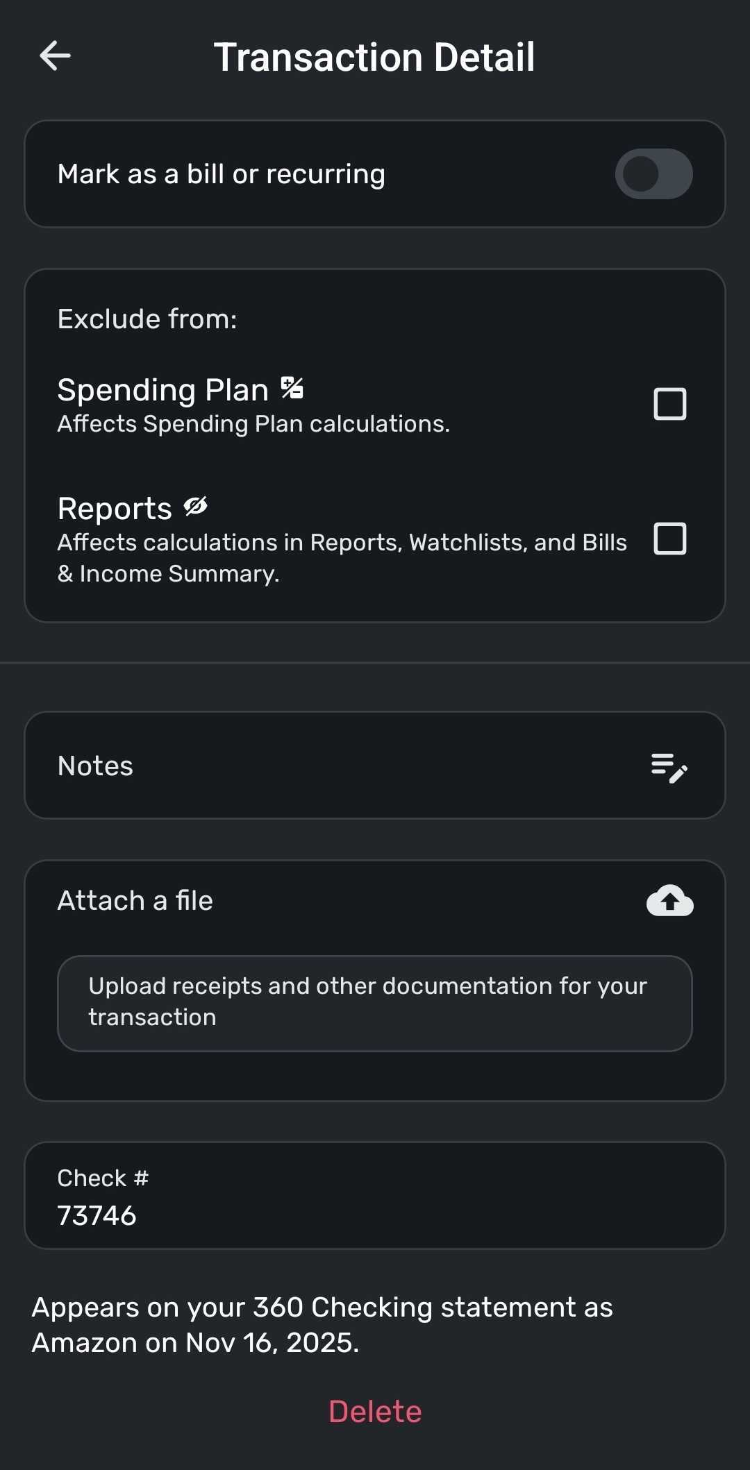Tap the check number 73746
The width and height of the screenshot is (750, 1470).
pos(97,1216)
